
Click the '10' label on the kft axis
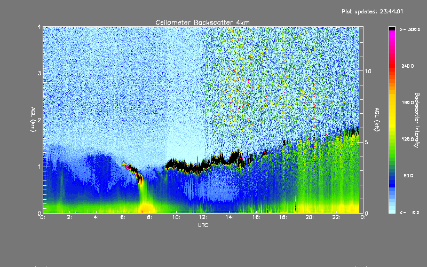[368, 71]
